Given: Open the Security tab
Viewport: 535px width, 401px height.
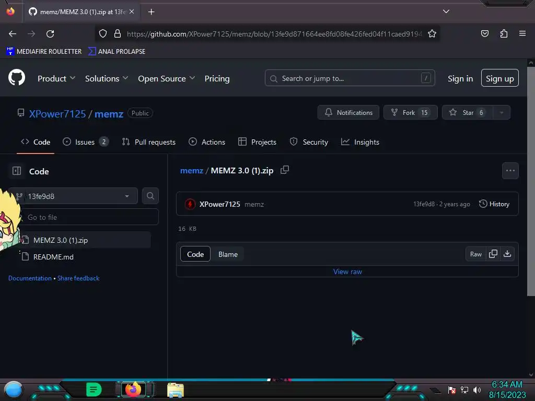Looking at the screenshot, I should (309, 142).
